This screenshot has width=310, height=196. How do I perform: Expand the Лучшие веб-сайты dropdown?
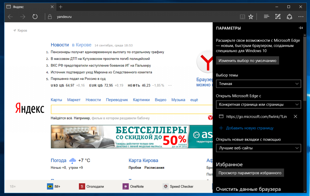tap(259, 148)
